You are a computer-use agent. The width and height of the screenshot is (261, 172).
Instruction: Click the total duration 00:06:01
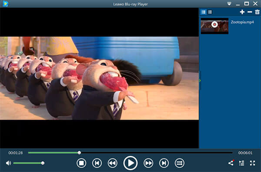[245, 153]
